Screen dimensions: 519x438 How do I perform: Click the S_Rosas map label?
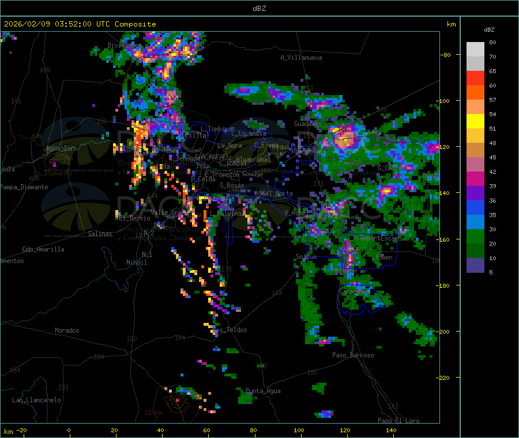pos(232,185)
